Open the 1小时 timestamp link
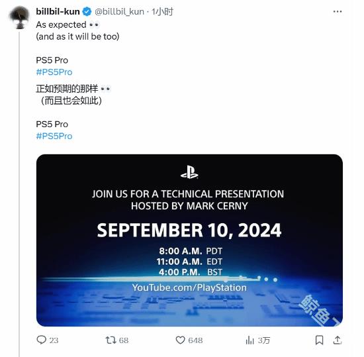This screenshot has width=364, height=357. click(162, 12)
